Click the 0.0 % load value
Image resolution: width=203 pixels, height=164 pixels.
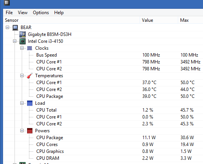148,117
